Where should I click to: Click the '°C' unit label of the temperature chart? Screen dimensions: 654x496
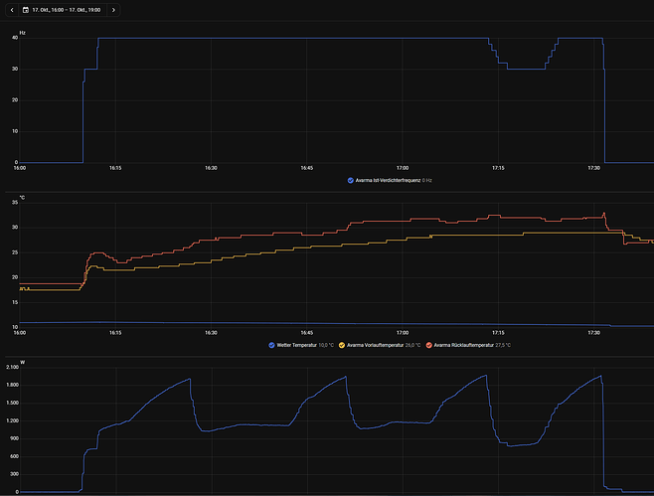22,198
